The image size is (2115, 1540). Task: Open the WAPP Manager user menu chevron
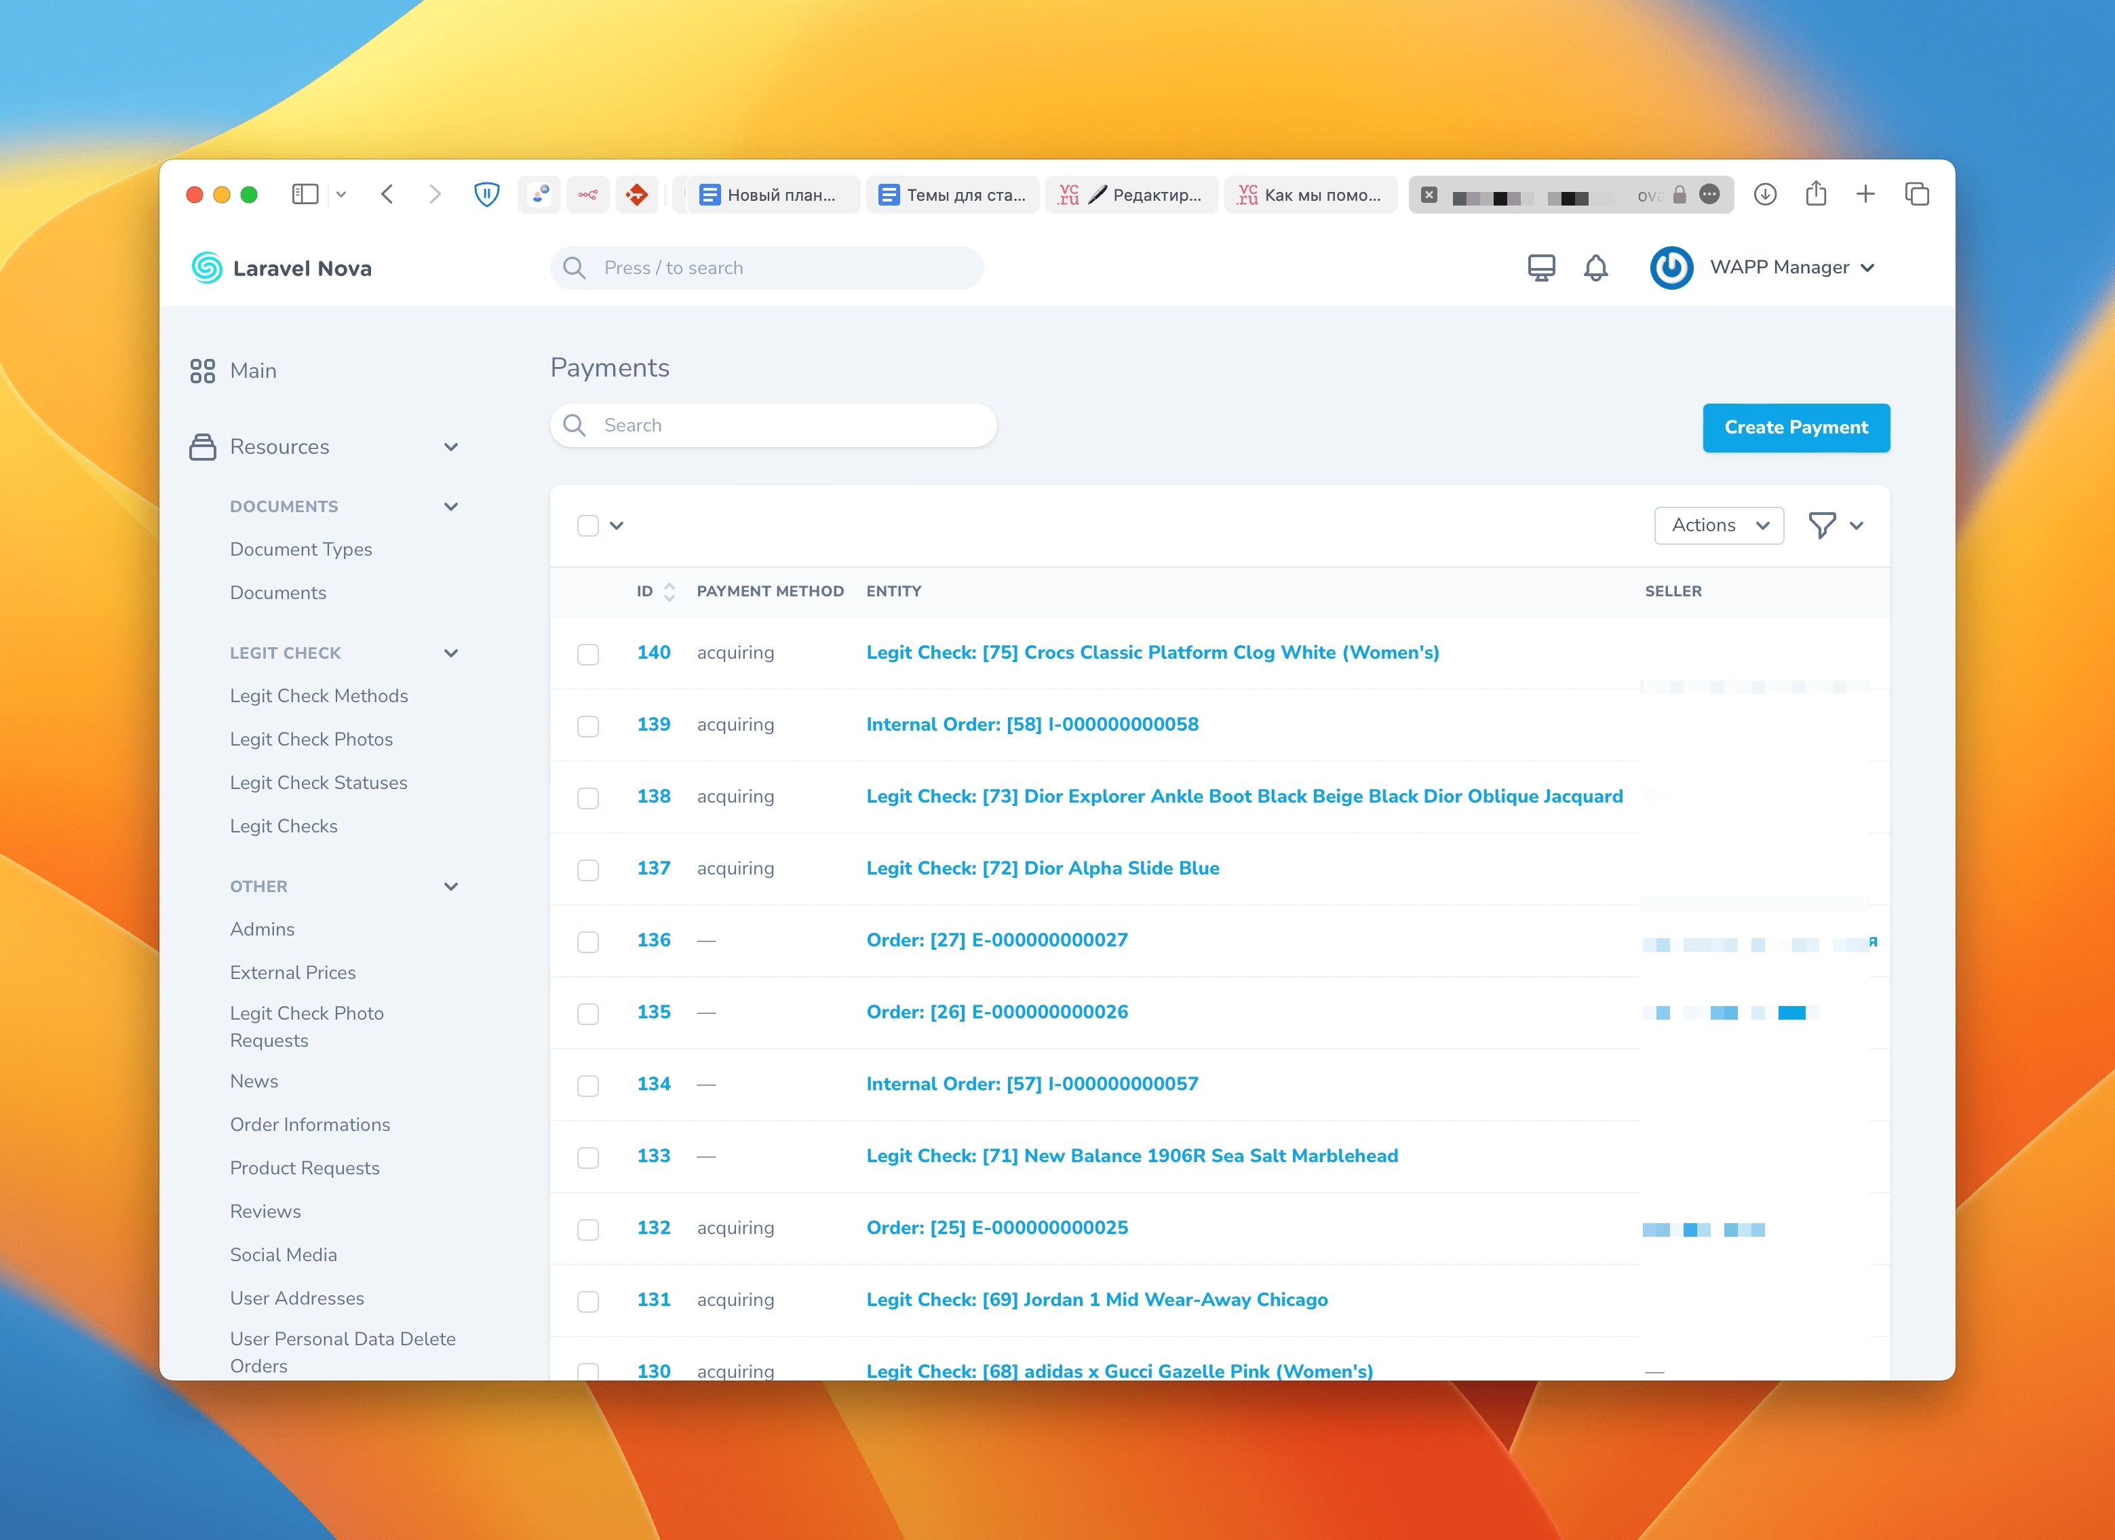[x=1867, y=268]
